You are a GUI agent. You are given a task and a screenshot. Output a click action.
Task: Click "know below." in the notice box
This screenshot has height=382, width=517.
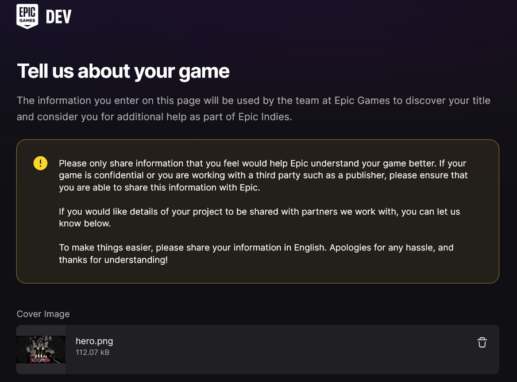84,223
